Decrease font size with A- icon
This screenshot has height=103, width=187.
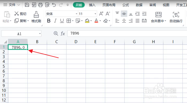coord(108,14)
